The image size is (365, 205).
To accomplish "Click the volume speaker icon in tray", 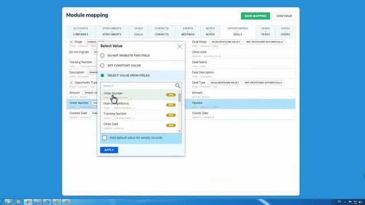I will (360, 202).
